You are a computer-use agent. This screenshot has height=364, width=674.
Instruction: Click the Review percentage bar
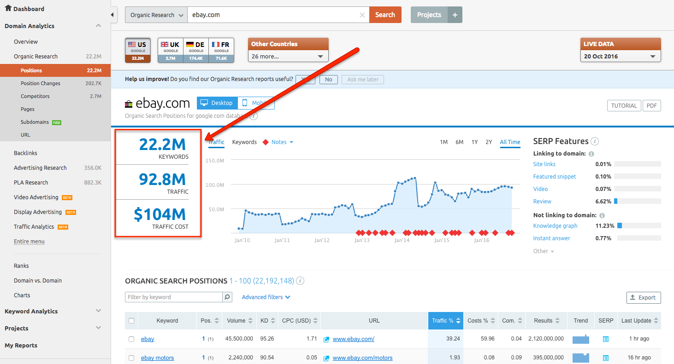(638, 202)
